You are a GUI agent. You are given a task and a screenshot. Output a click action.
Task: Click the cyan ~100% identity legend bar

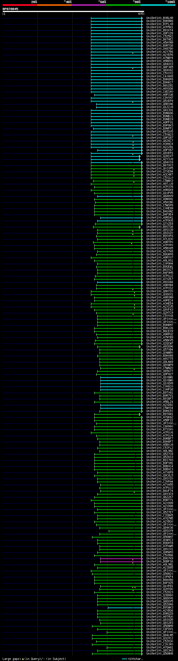click(x=158, y=5)
